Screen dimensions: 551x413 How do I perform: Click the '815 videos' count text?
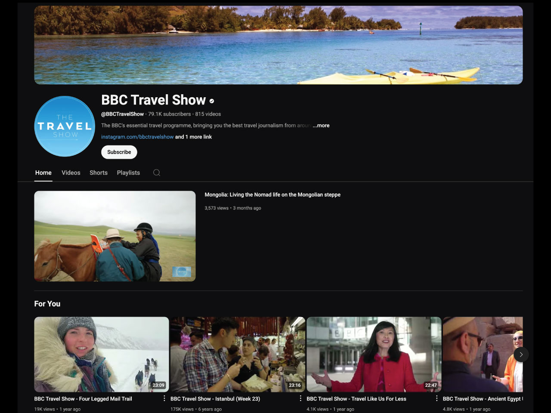[x=208, y=114]
